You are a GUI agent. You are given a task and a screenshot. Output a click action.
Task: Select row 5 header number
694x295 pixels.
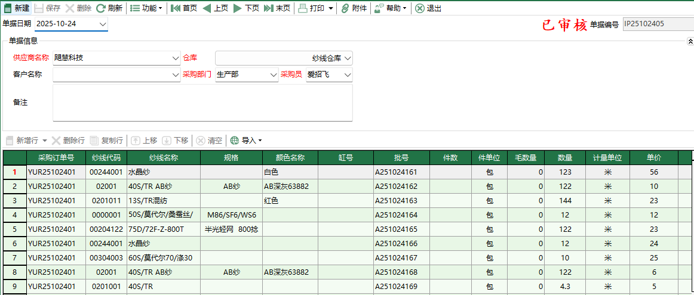point(14,229)
